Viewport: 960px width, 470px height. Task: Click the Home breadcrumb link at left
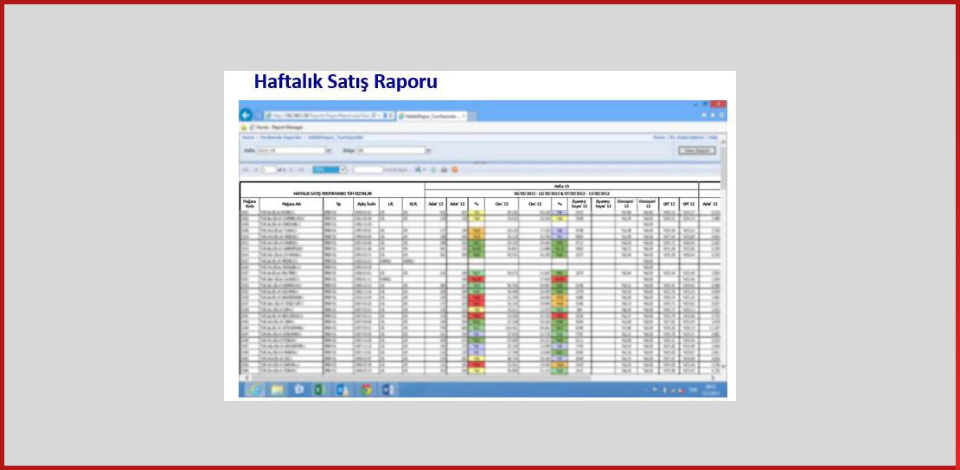pyautogui.click(x=248, y=137)
